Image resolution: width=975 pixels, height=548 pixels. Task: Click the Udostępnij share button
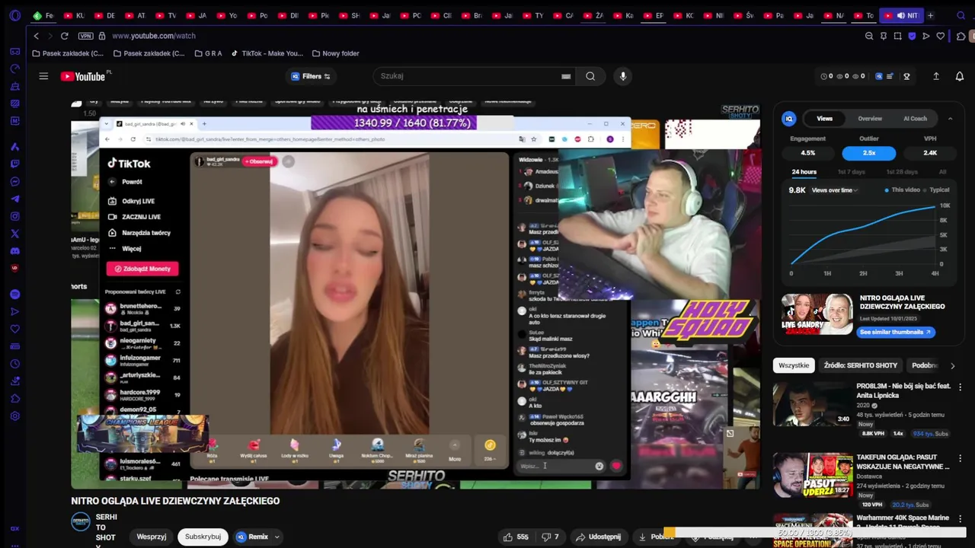597,537
